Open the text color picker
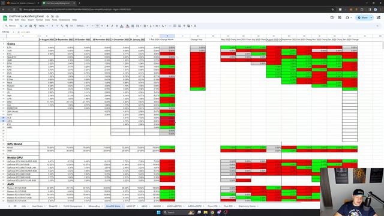This screenshot has height=216, width=384. (122, 26)
